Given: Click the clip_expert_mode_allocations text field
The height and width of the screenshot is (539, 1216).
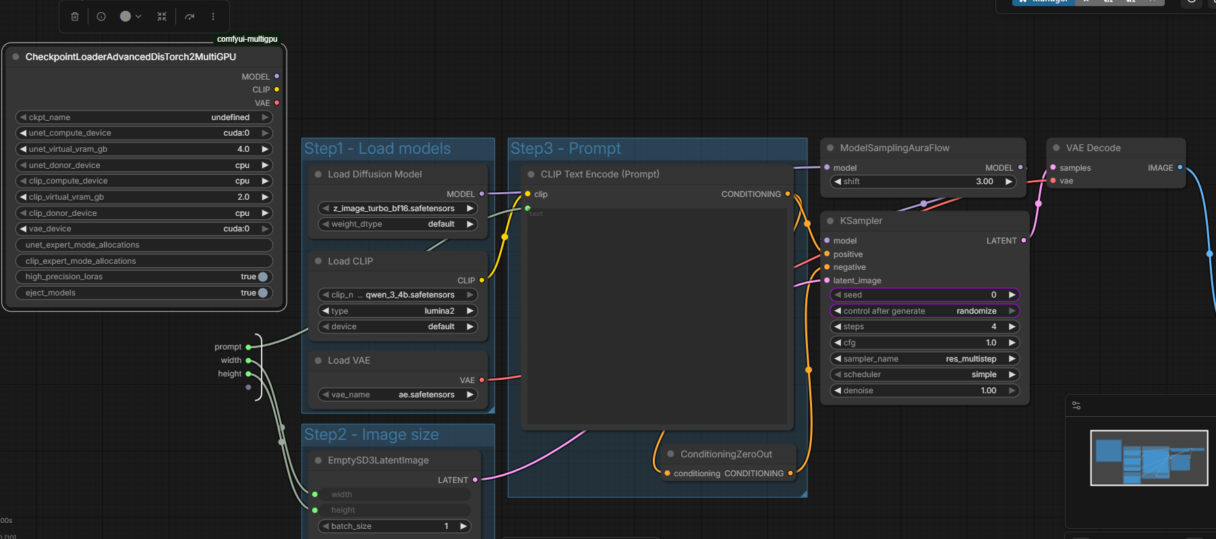Looking at the screenshot, I should point(144,261).
